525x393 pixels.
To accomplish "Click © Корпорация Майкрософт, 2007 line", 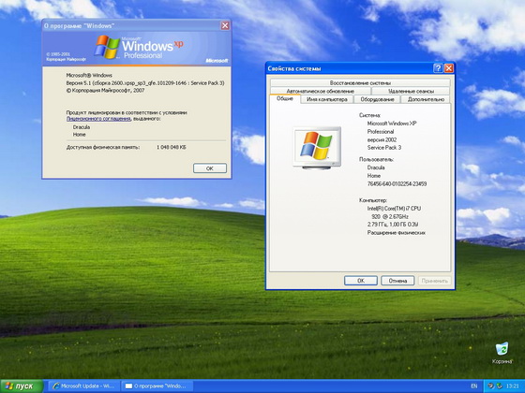I will pyautogui.click(x=105, y=90).
